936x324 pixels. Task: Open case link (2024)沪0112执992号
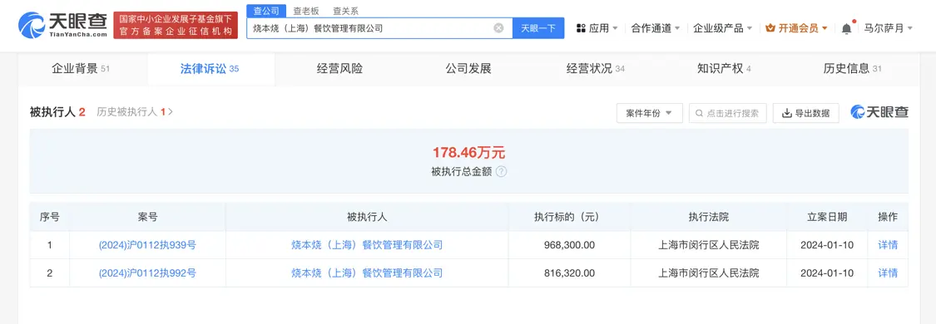pyautogui.click(x=147, y=272)
